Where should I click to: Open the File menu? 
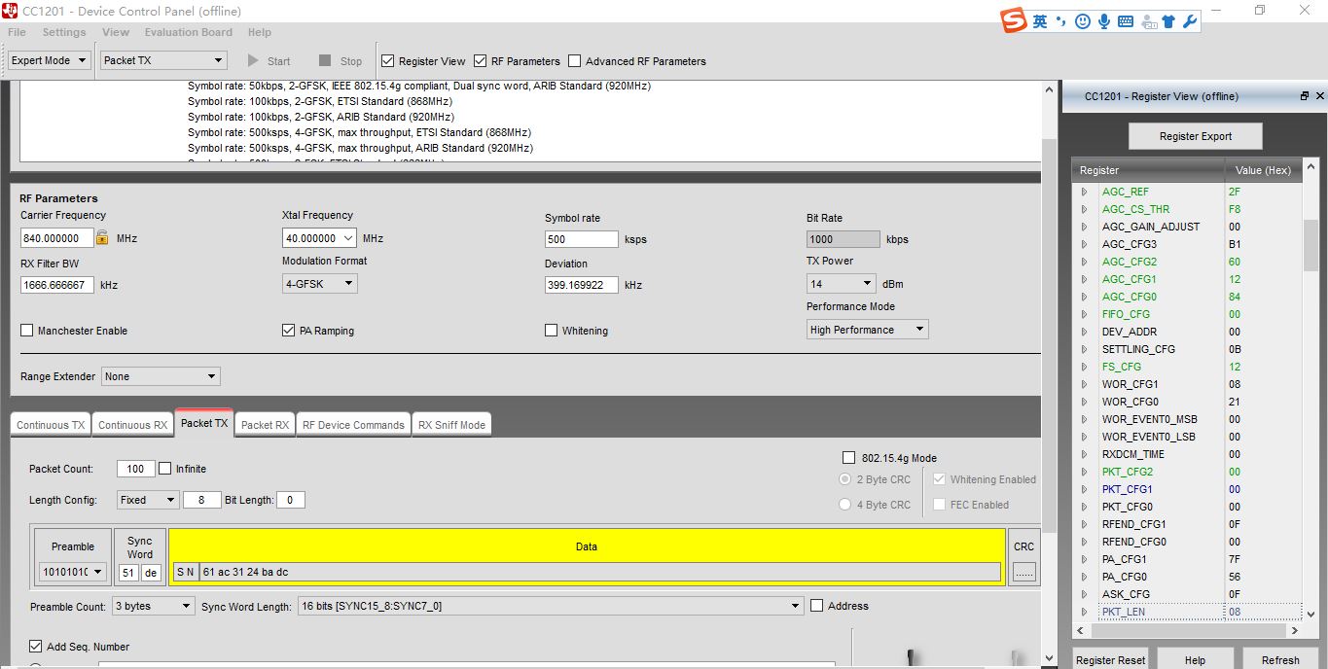click(x=17, y=32)
